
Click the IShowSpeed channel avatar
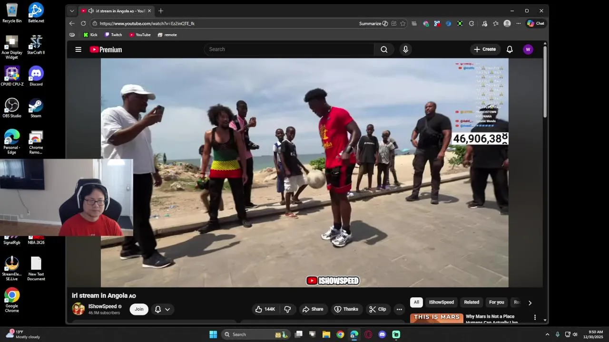(x=79, y=309)
